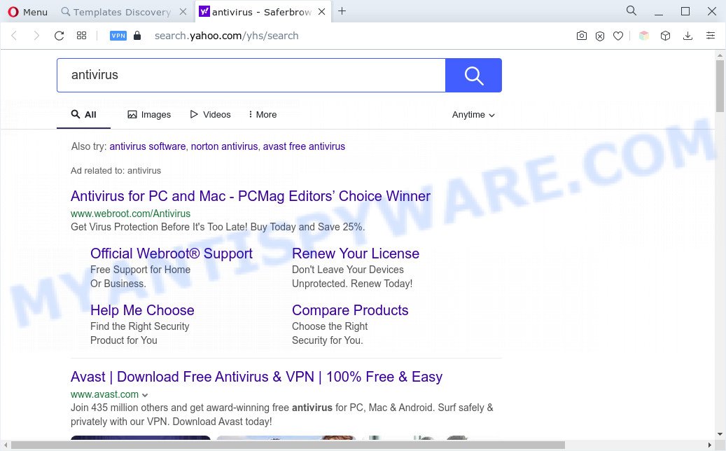Click the scroll up arrow
726x451 pixels.
(720, 55)
